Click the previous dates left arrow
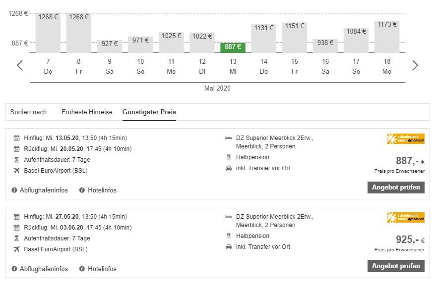435x281 pixels. click(x=20, y=65)
